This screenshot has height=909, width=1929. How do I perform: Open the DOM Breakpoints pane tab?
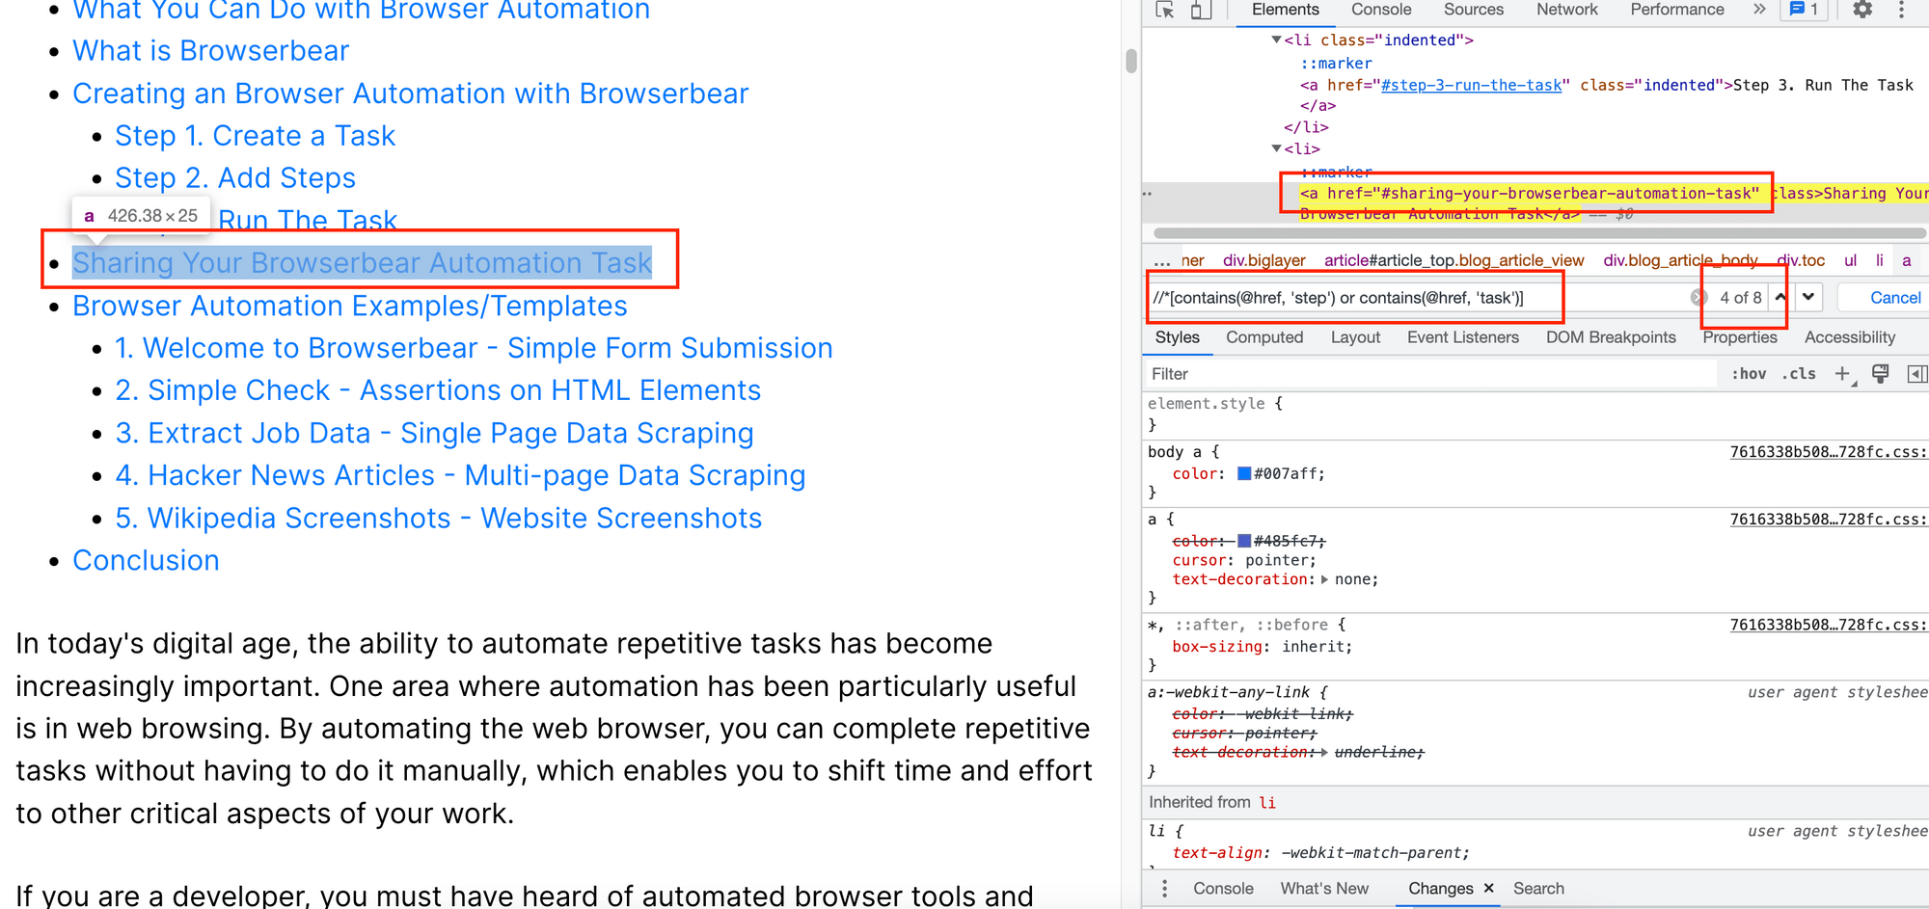pyautogui.click(x=1611, y=337)
